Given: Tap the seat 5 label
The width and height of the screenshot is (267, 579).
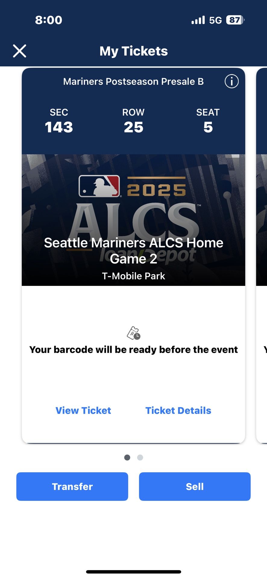Looking at the screenshot, I should (208, 121).
